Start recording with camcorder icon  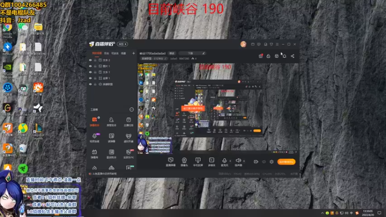pos(256,162)
